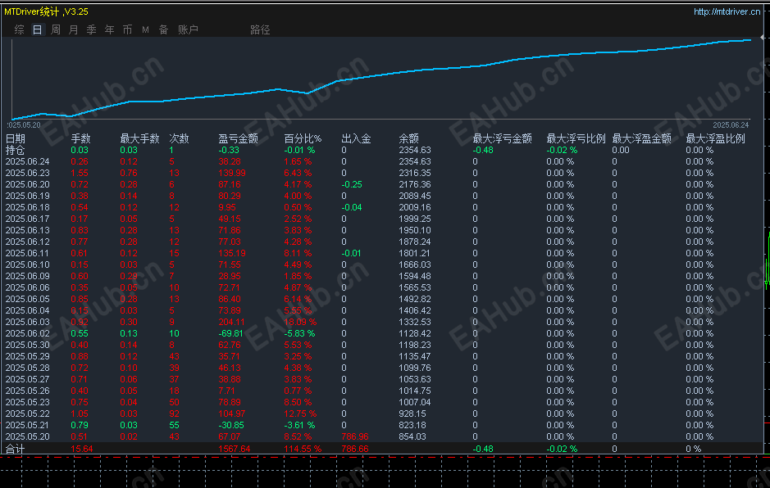Switch to the 综 summary tab
Viewport: 770px width, 488px height.
[19, 30]
